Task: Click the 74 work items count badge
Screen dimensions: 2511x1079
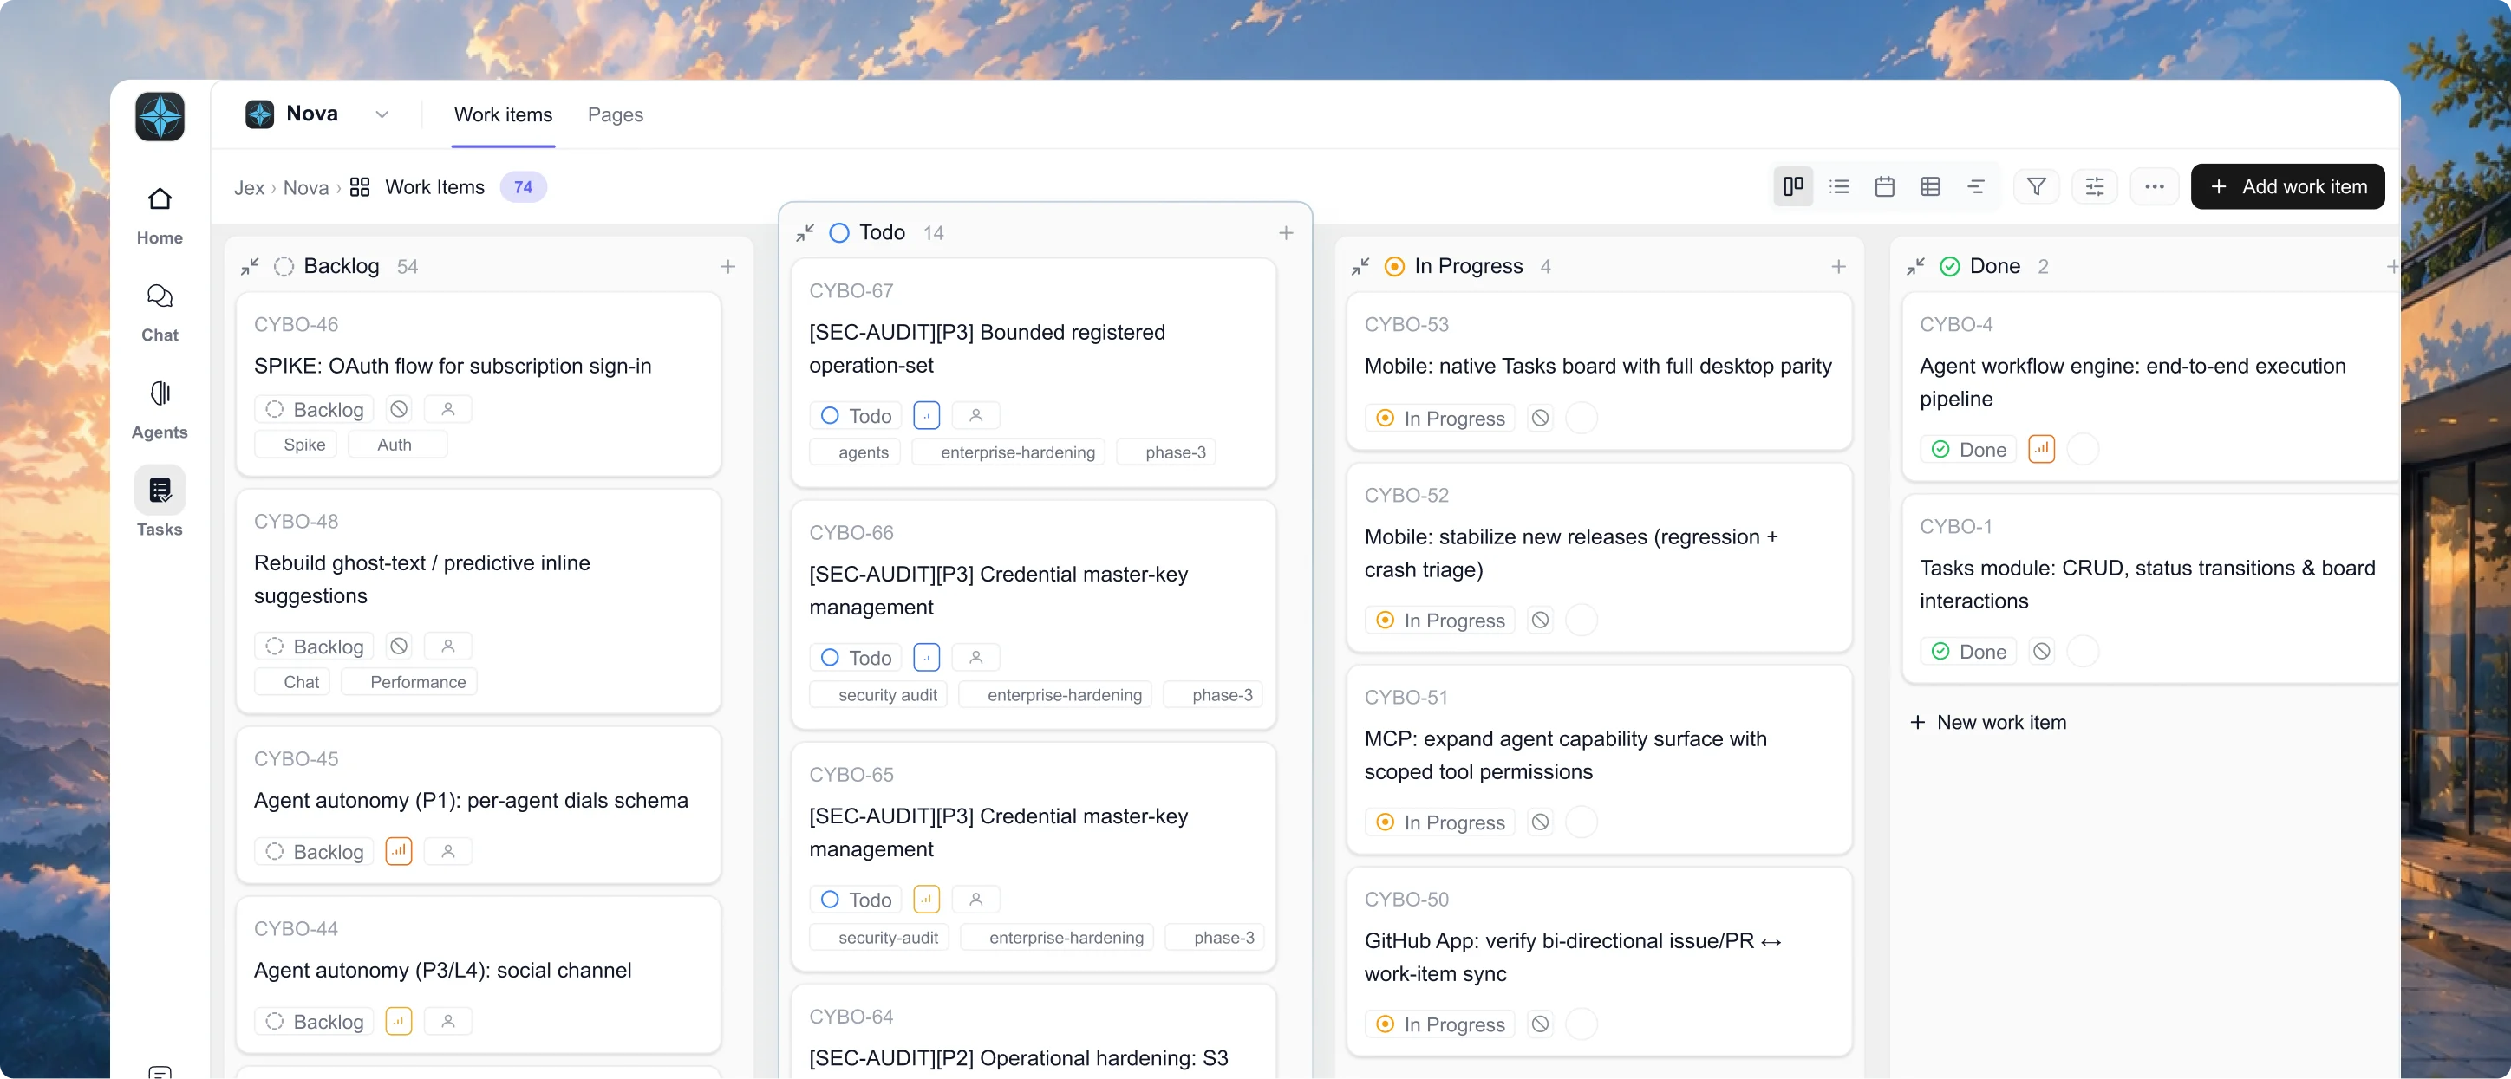Action: pos(524,186)
